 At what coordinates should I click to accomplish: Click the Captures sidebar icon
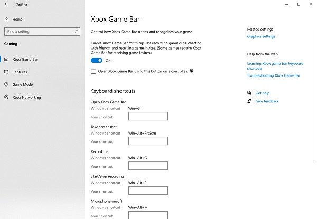pyautogui.click(x=6, y=72)
